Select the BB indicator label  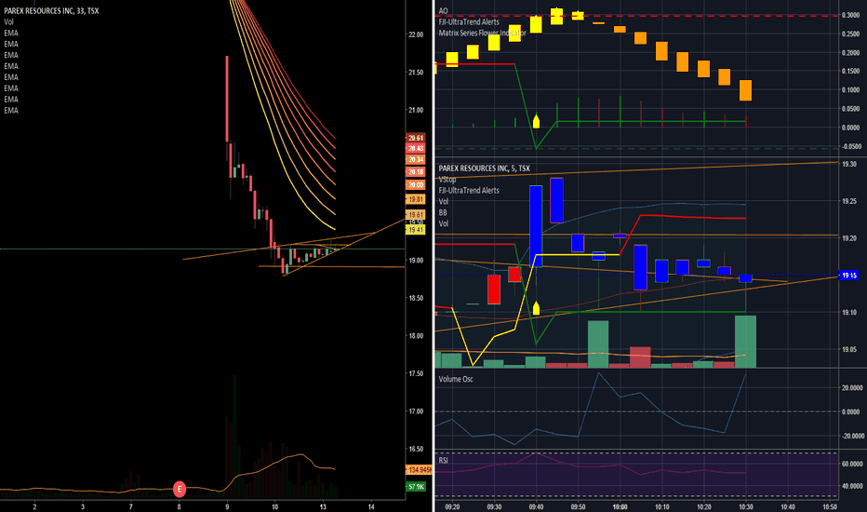(443, 212)
